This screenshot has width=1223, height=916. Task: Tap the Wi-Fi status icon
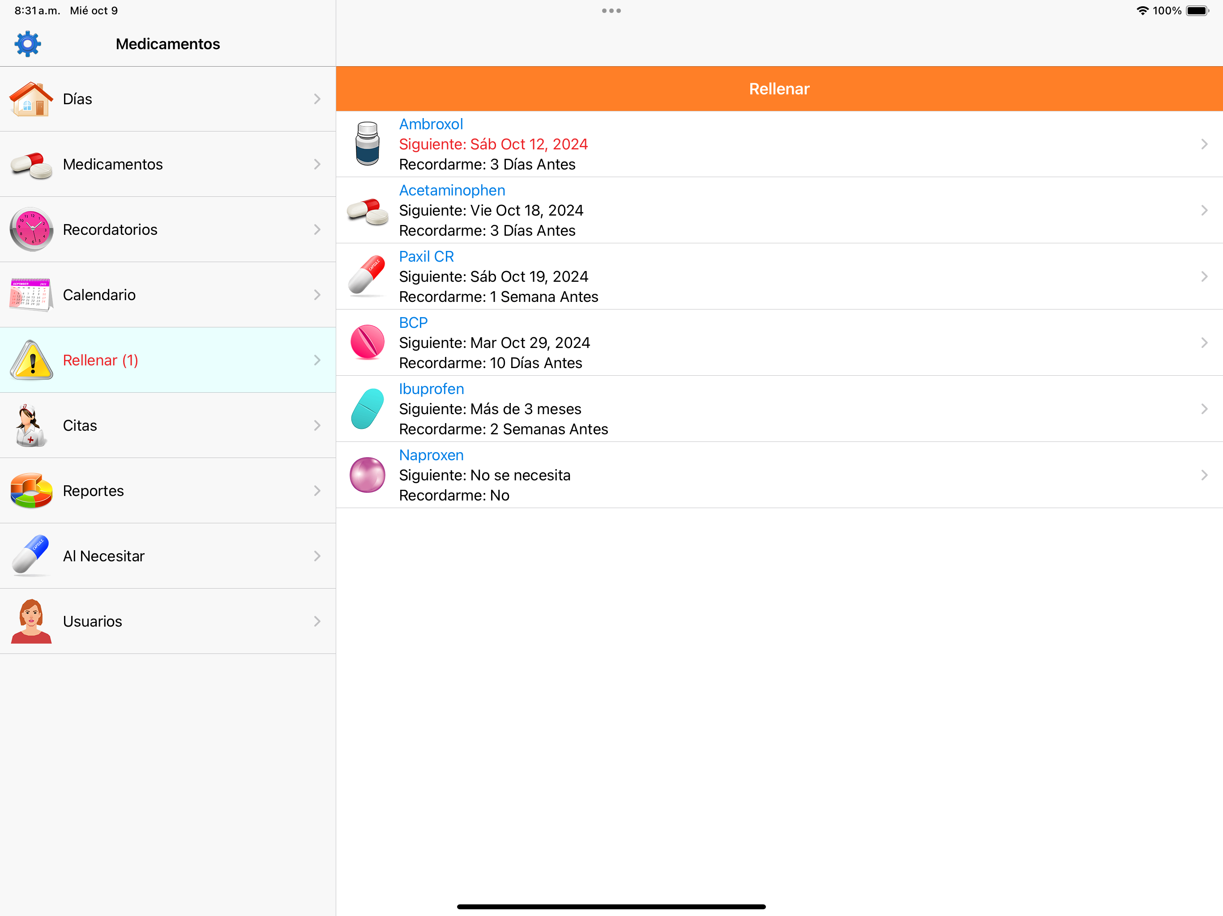pyautogui.click(x=1142, y=10)
